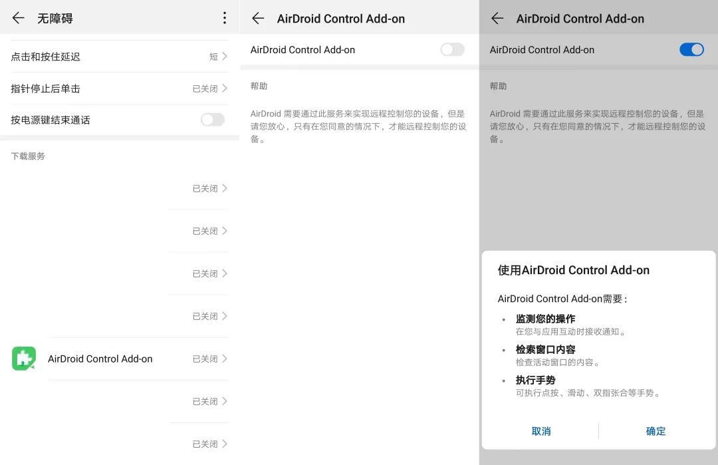Viewport: 718px width, 465px height.
Task: Click the 帮助 section header
Action: [259, 86]
